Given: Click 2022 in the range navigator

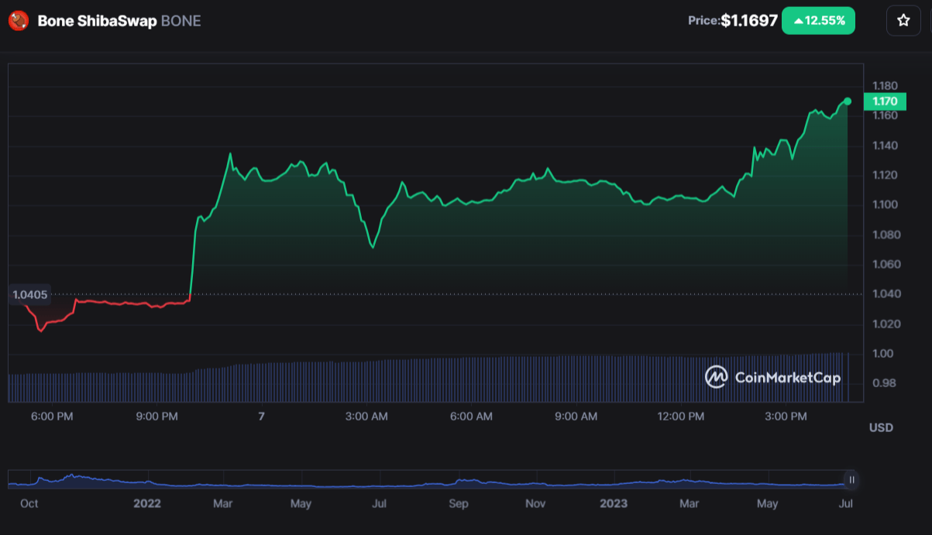Looking at the screenshot, I should click(x=147, y=503).
